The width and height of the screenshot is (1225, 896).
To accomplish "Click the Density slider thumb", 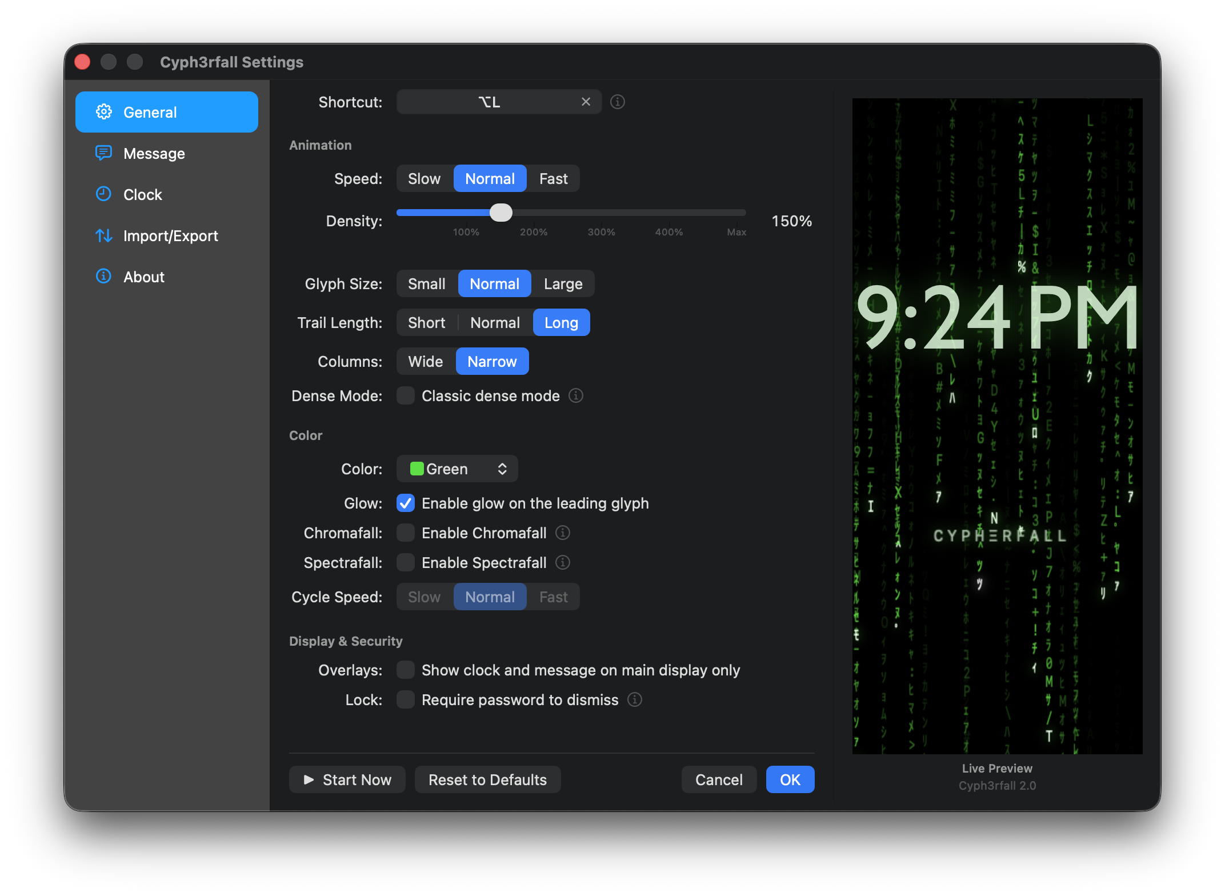I will (501, 213).
